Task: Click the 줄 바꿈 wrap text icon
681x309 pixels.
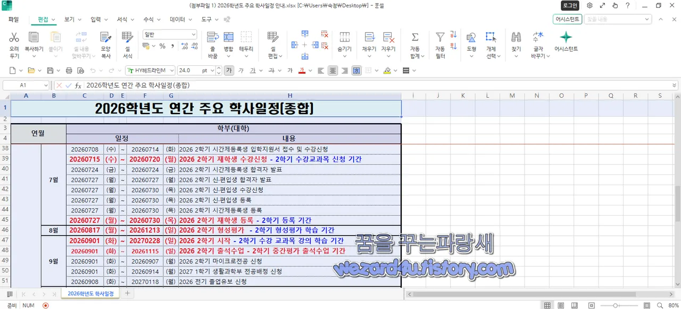Action: click(213, 38)
